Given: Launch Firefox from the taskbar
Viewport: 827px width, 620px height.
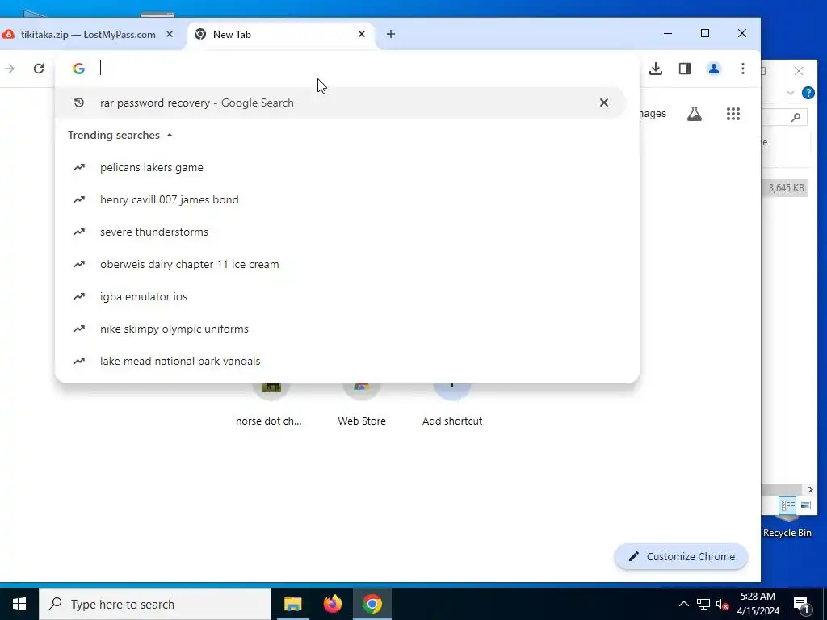Looking at the screenshot, I should tap(332, 604).
